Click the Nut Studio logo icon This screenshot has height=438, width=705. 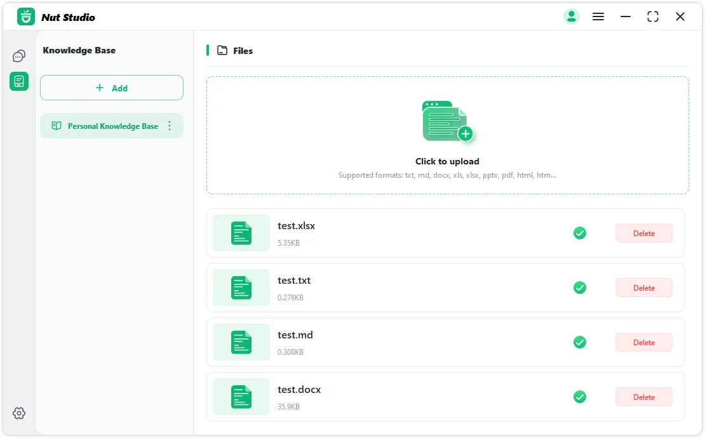pos(26,17)
